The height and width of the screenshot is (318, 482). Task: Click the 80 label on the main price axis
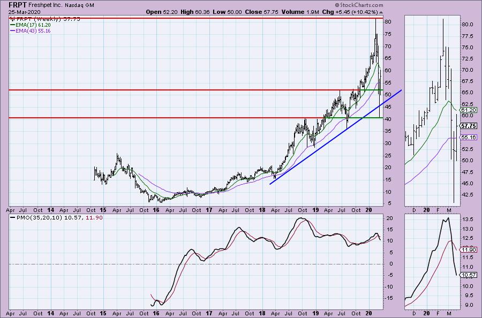[x=388, y=22]
